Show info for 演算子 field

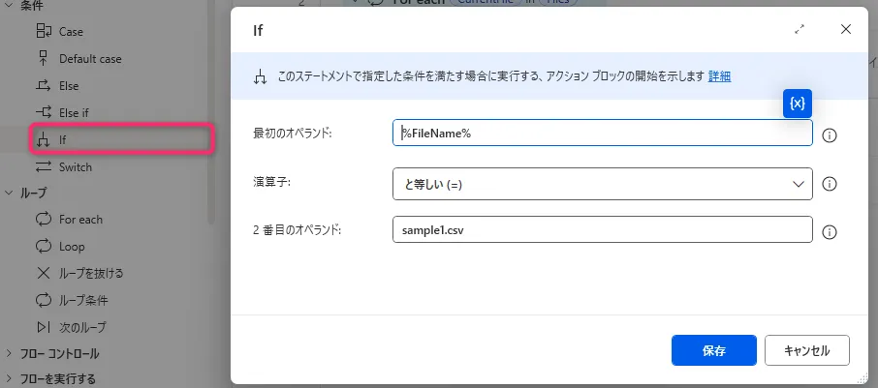pyautogui.click(x=829, y=184)
